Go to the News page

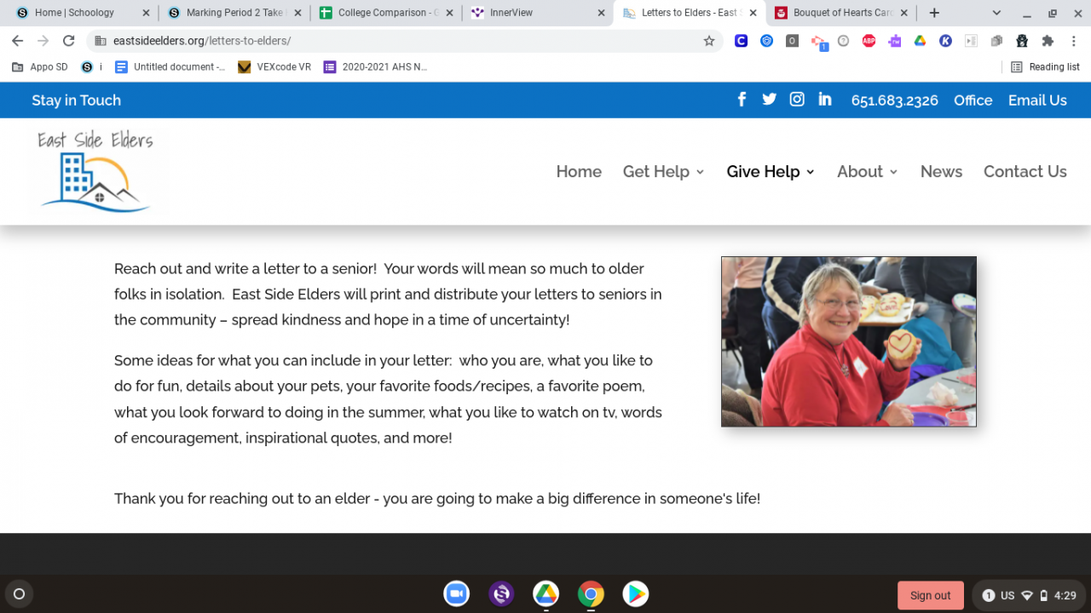tap(941, 172)
